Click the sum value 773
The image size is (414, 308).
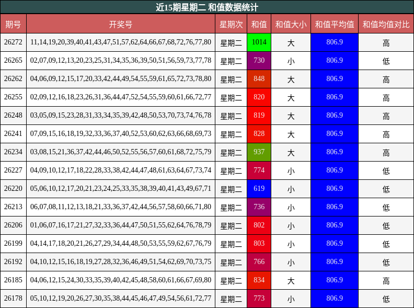point(259,298)
